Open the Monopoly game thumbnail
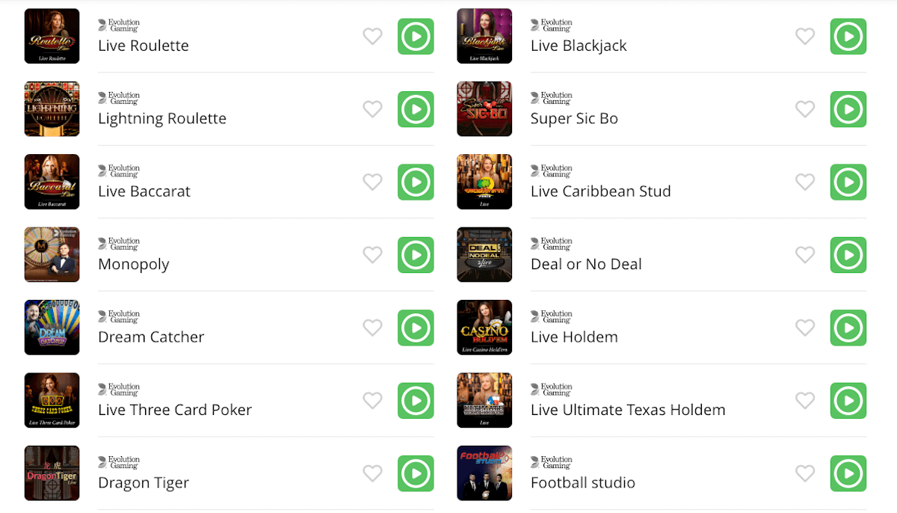897x513 pixels. [x=52, y=254]
